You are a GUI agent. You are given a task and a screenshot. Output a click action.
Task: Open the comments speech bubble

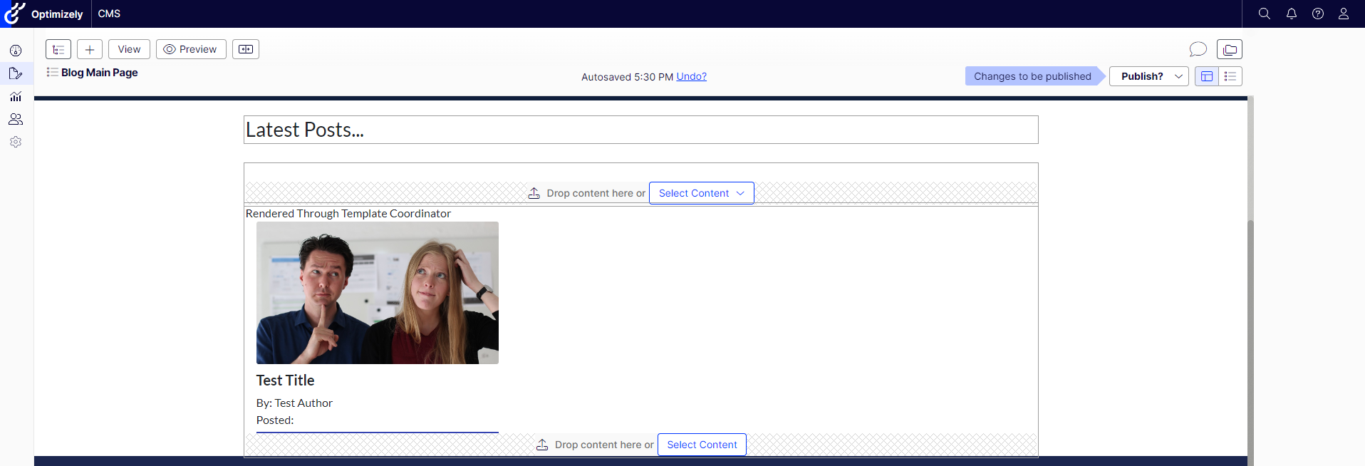pyautogui.click(x=1198, y=49)
